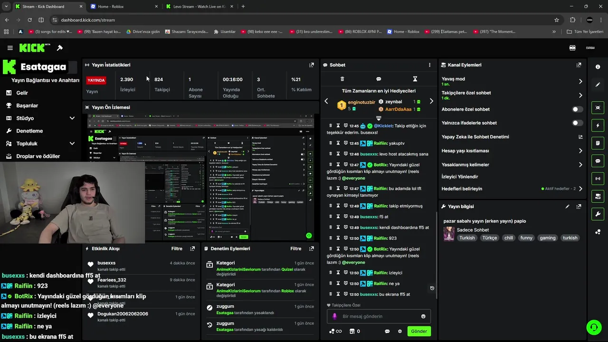
Task: Click İzleyici Yönlendir option
Action: click(460, 177)
